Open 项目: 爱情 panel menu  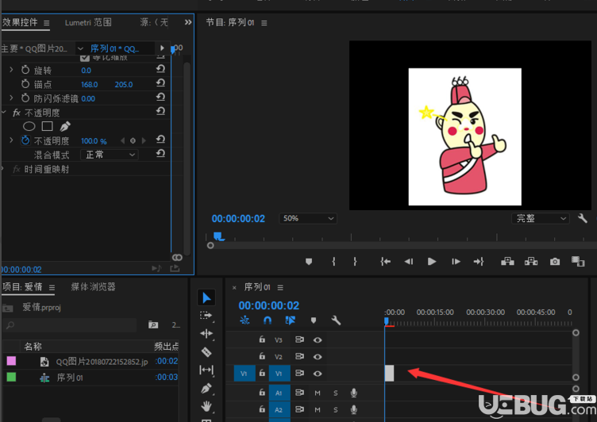point(52,287)
